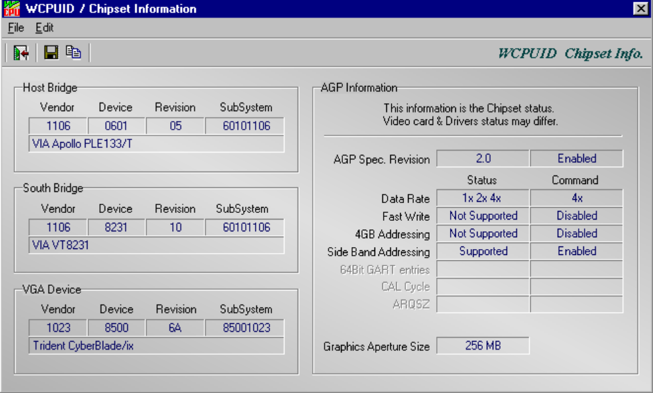Click Side Band Addressing Supported status
This screenshot has height=393, width=653.
click(x=483, y=251)
